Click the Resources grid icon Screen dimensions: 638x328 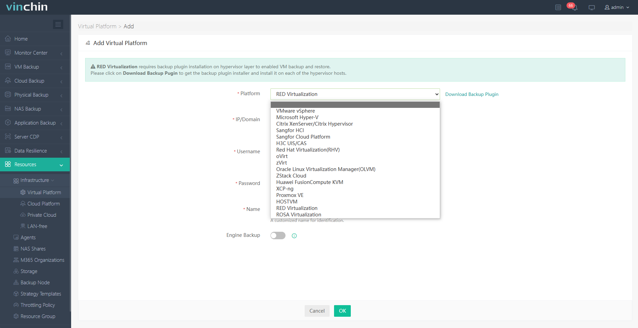[x=8, y=164]
